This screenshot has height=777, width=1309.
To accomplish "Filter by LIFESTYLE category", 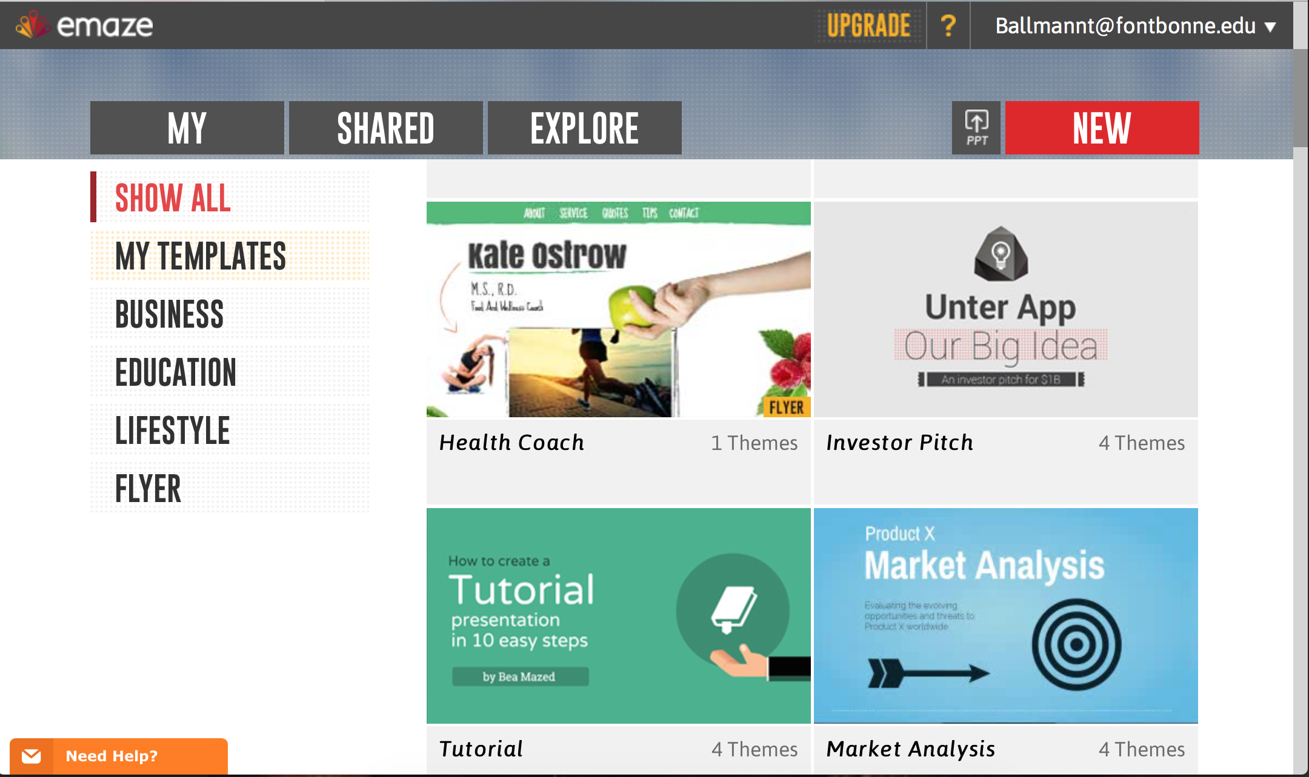I will [x=230, y=430].
